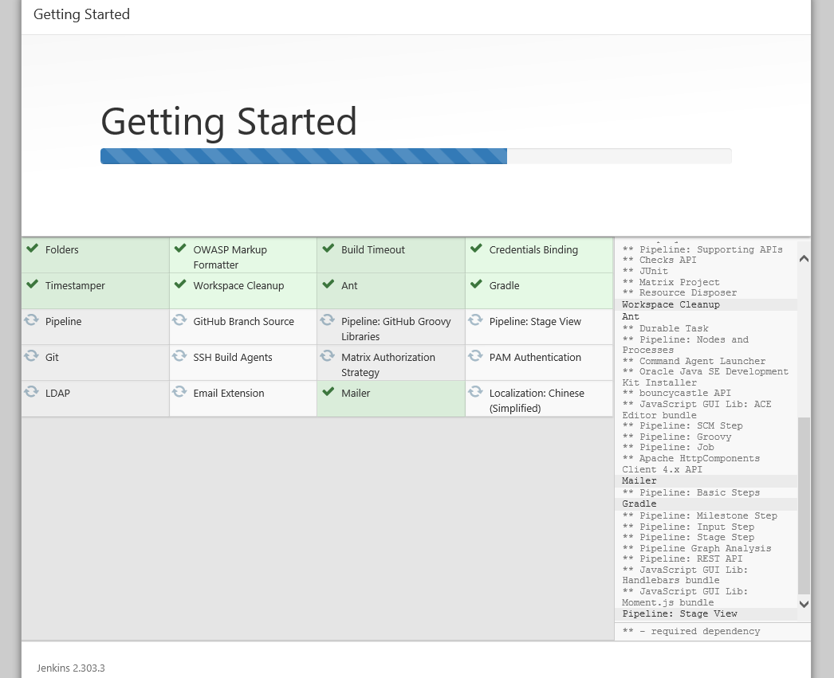Click the pending icon for GitHub Branch Source

[x=179, y=319]
